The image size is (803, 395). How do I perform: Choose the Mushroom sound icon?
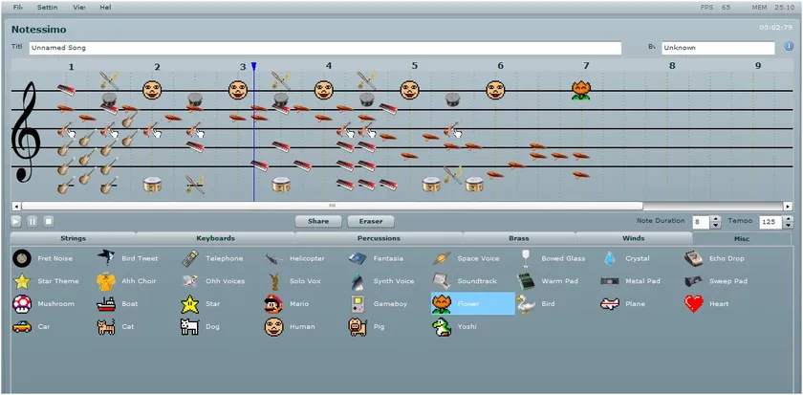[x=21, y=304]
